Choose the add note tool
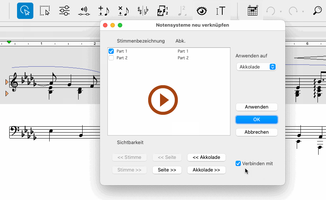This screenshot has width=326, height=200. point(103,11)
